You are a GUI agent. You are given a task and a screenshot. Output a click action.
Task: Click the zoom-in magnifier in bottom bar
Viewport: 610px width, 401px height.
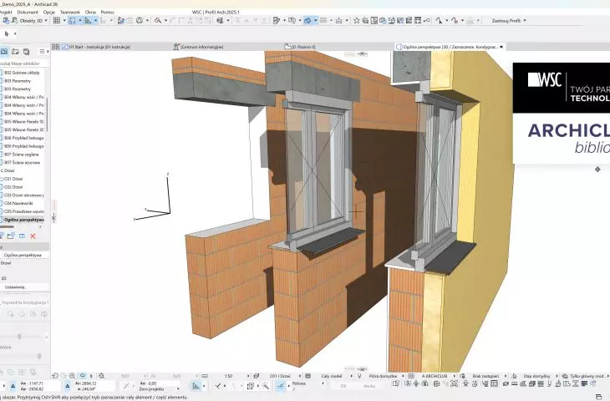[x=73, y=376]
